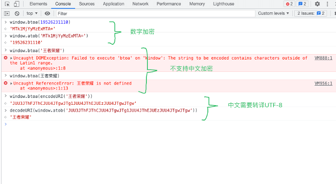The height and width of the screenshot is (184, 336).
Task: Open the DevTools three-dot menu
Action: (327, 4)
